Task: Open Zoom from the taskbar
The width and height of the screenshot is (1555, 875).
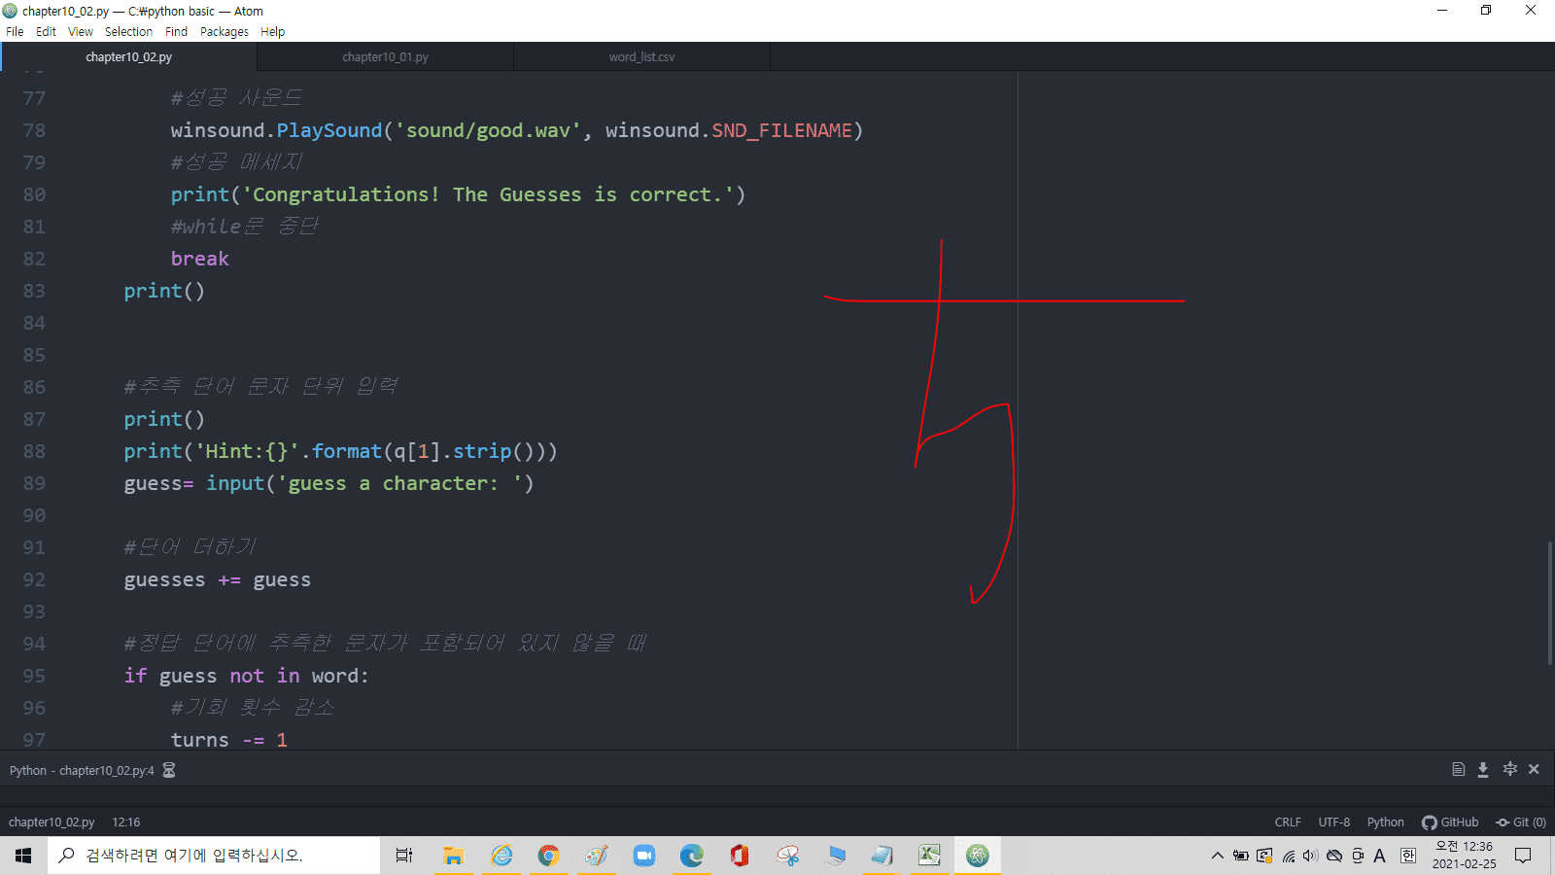Action: (644, 856)
